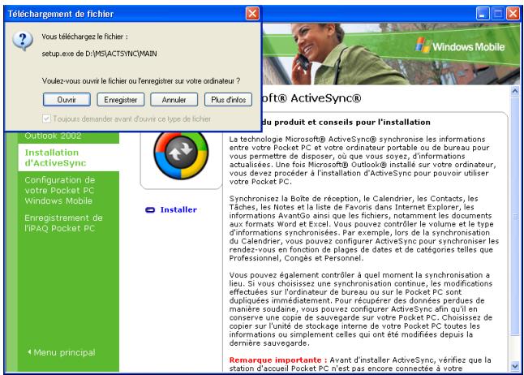Open Plus d'infos button
524x375 pixels.
[x=228, y=100]
